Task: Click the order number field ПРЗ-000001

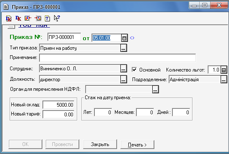Action: (64, 37)
